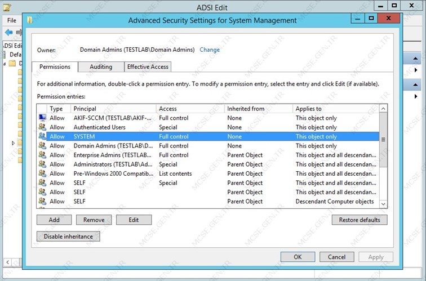Viewport: 426px width, 281px height.
Task: Sort by the Principal column header
Action: click(113, 109)
